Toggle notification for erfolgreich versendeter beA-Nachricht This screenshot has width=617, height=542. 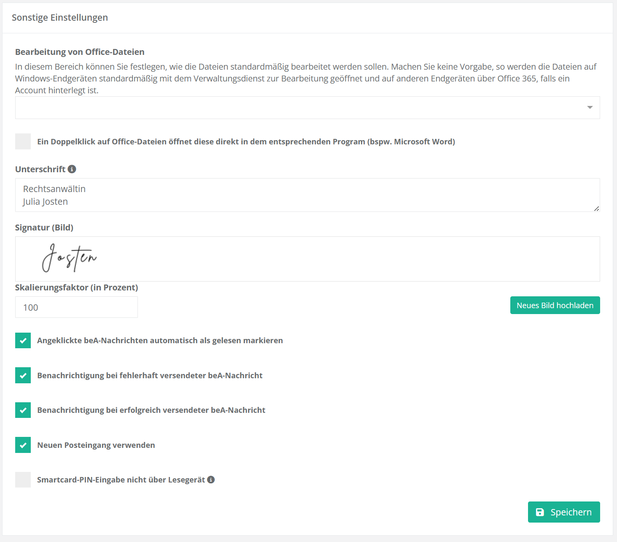[x=23, y=410]
